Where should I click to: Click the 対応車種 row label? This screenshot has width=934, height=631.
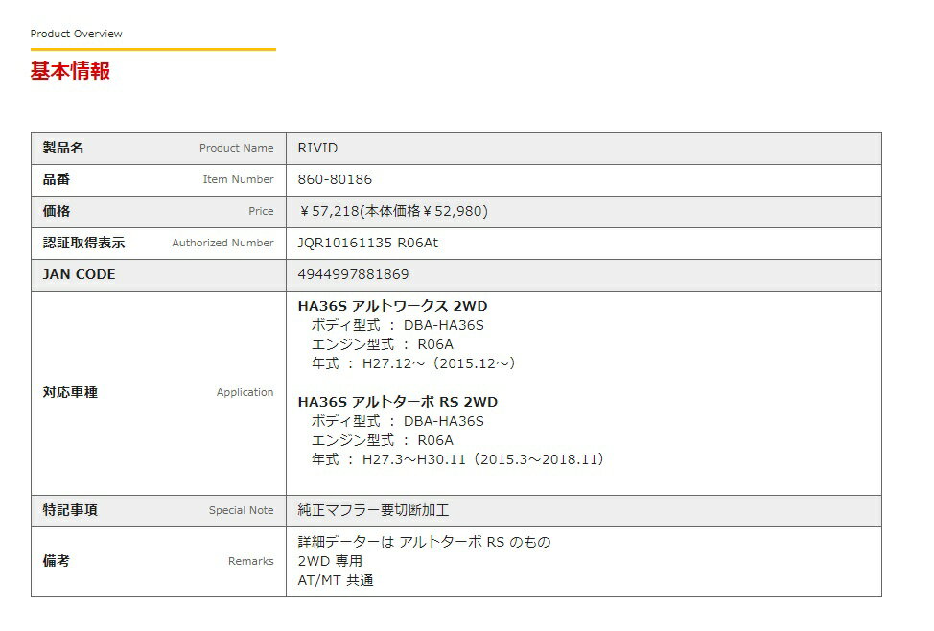[70, 392]
